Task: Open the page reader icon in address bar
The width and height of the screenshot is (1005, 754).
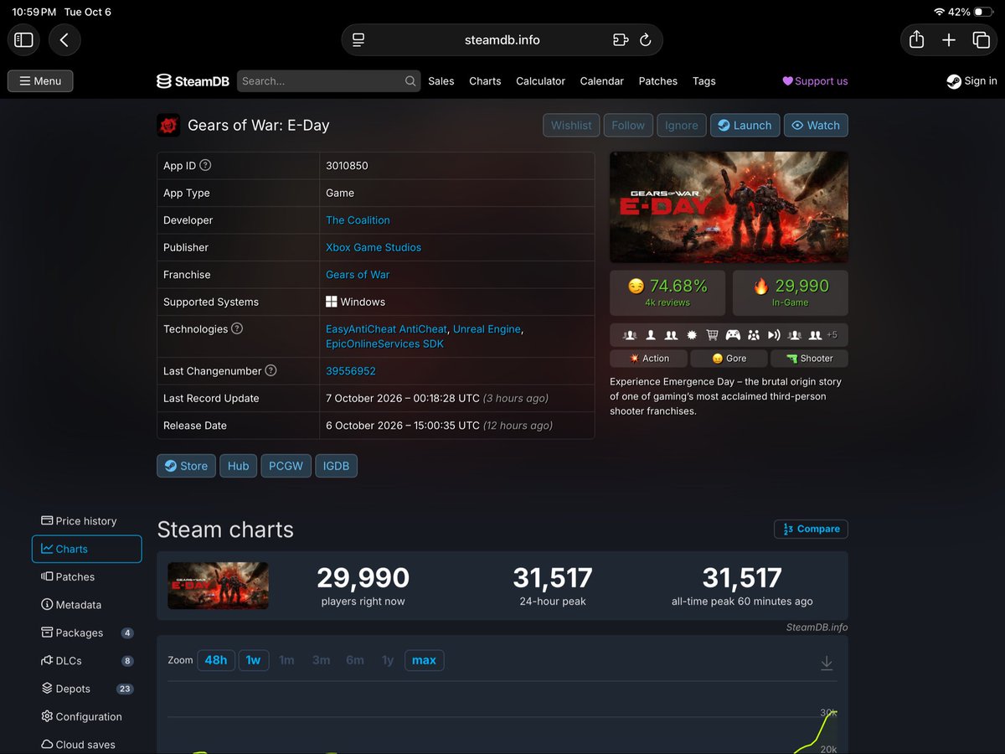Action: [358, 39]
